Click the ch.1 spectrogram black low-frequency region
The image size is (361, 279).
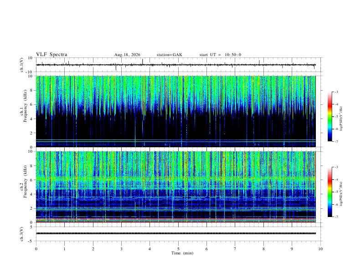click(175, 128)
